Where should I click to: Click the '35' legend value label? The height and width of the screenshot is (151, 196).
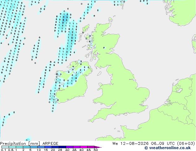click(74, 150)
